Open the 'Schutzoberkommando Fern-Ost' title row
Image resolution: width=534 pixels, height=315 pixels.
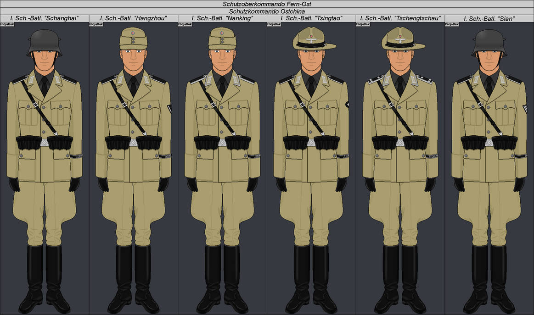tap(267, 4)
